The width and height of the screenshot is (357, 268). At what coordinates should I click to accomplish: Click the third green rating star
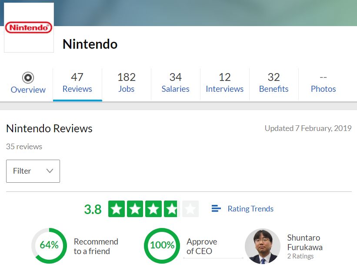coord(153,209)
